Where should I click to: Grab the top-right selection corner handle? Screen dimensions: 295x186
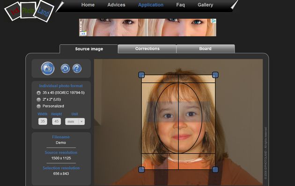215,75
